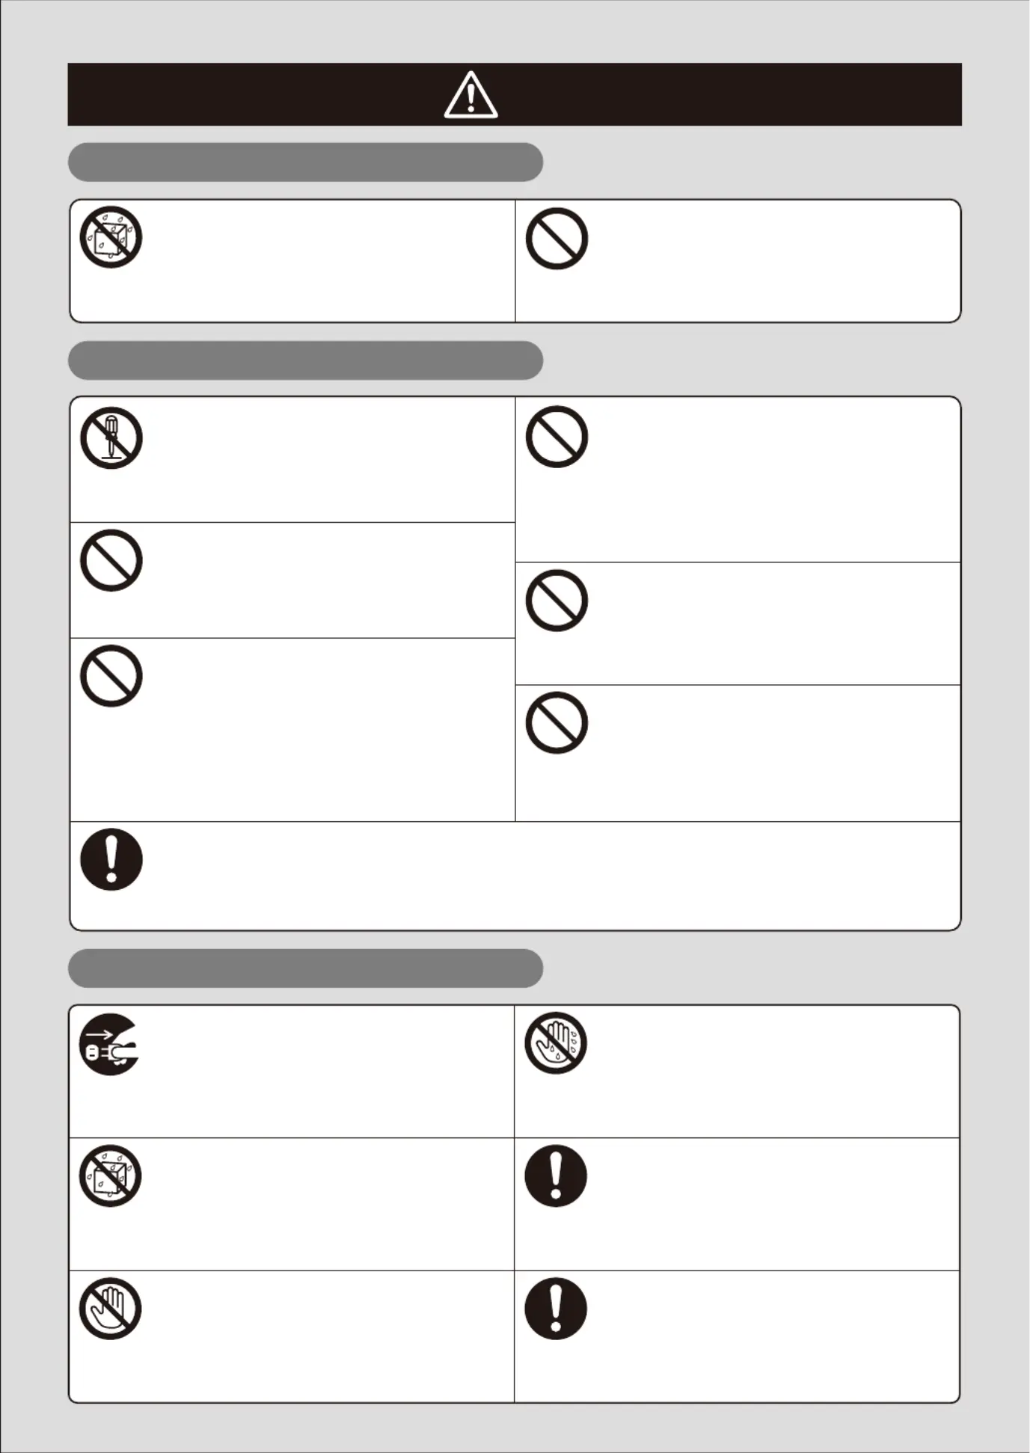Select prohibition icon above the full-width exclamation row on left
The image size is (1030, 1453).
tap(111, 676)
